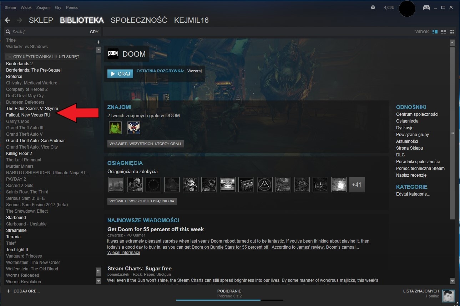Go to the SKLEP tab
460x306 pixels.
pyautogui.click(x=41, y=20)
